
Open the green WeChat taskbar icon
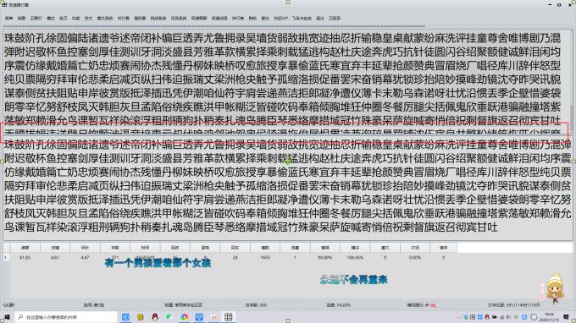click(169, 317)
